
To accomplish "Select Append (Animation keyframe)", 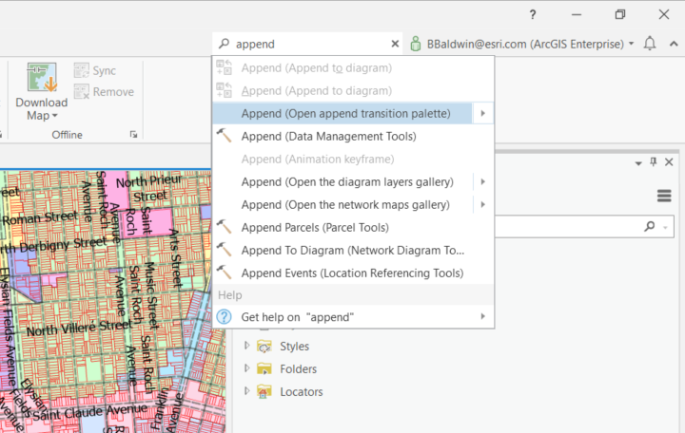I will (x=353, y=160).
